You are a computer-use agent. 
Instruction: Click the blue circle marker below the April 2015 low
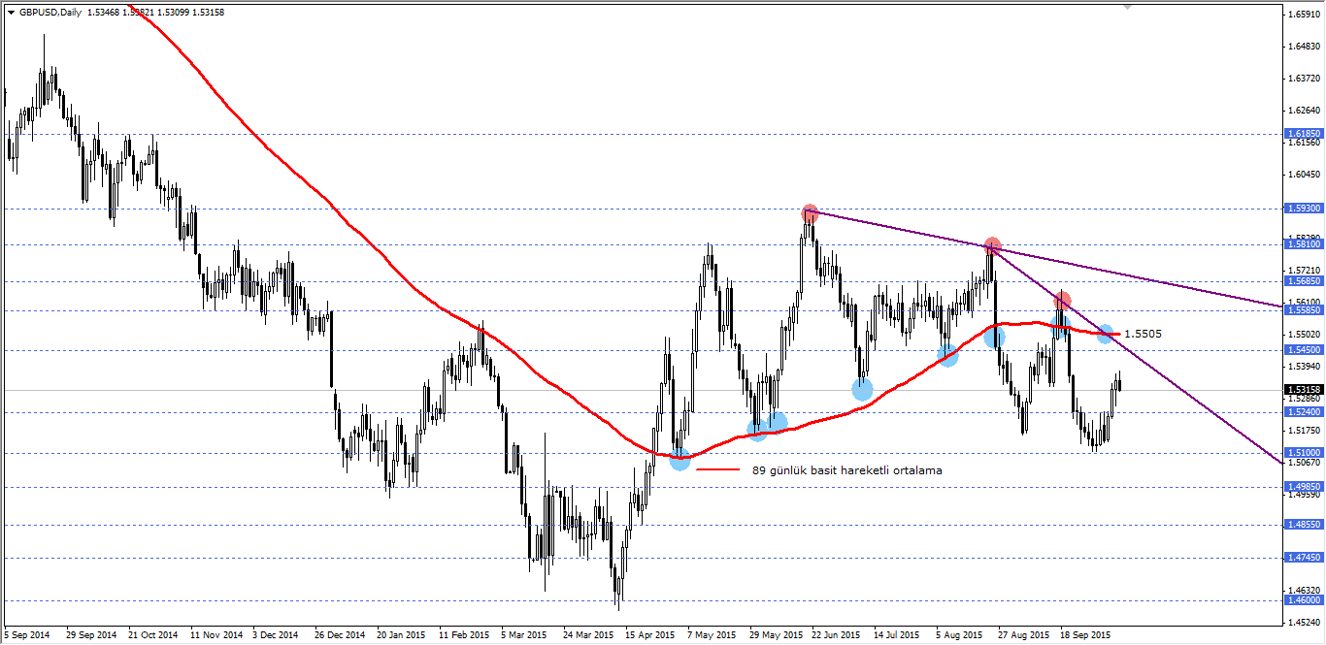(680, 462)
